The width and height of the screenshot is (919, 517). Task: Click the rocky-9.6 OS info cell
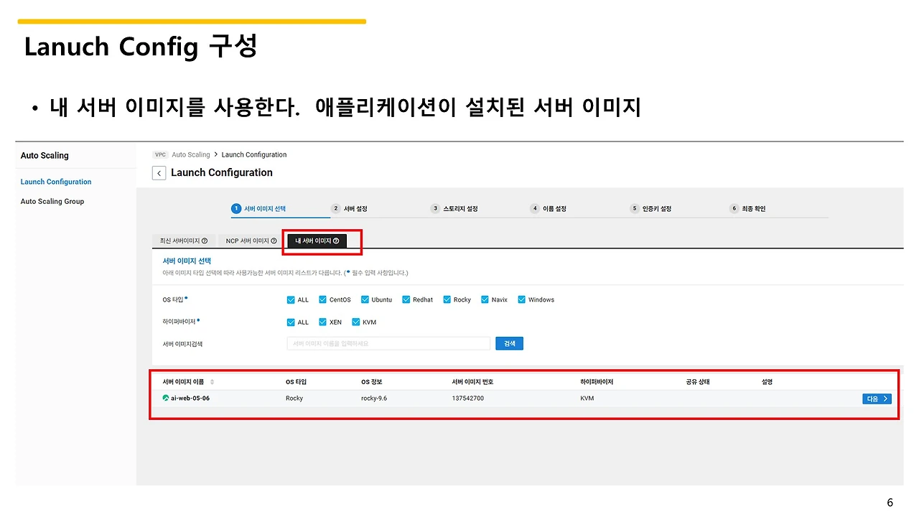(x=374, y=398)
